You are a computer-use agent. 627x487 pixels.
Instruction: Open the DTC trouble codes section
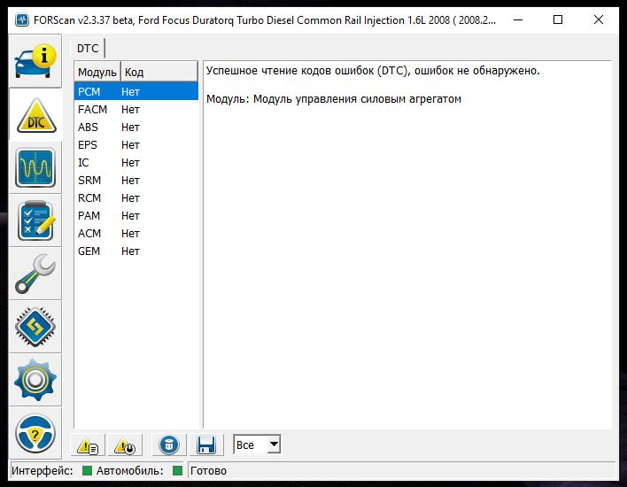tap(35, 115)
